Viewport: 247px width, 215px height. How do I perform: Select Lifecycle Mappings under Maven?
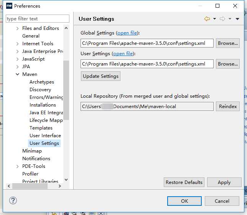[x=46, y=120]
